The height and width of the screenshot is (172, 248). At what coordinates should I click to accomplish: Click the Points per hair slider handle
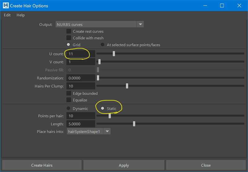pyautogui.click(x=110, y=116)
